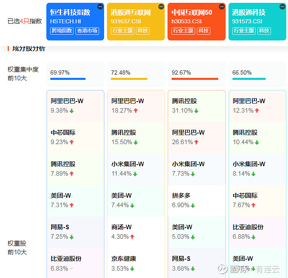Click the down arrow beside 3.68%
The image size is (288, 278).
tap(193, 269)
